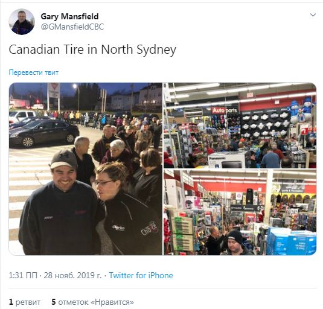Click the smiling man in cap in photo

(61, 203)
